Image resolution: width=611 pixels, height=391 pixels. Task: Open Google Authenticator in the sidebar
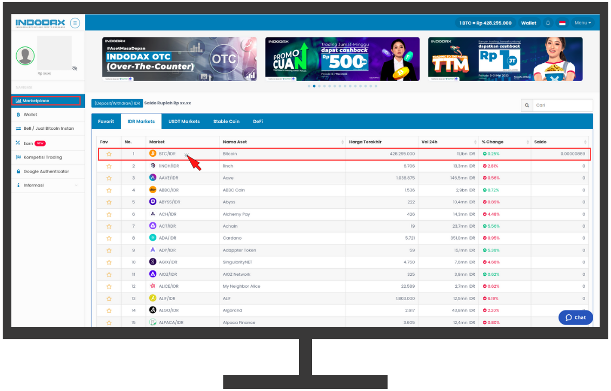pos(48,171)
